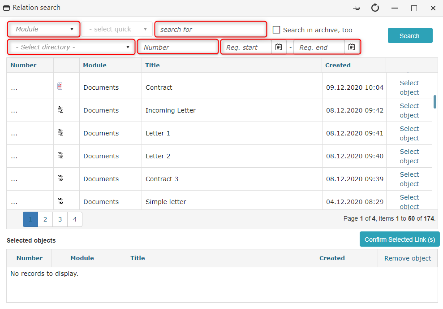The image size is (443, 309).
Task: Enable Search in archive, too checkbox
Action: (276, 30)
